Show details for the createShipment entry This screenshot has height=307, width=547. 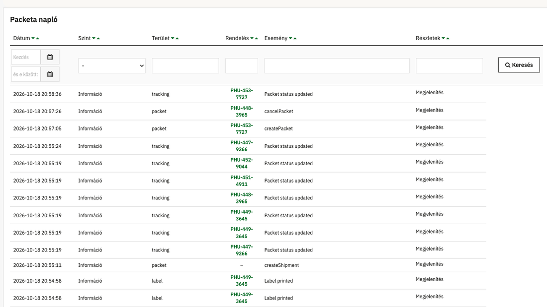point(430,264)
